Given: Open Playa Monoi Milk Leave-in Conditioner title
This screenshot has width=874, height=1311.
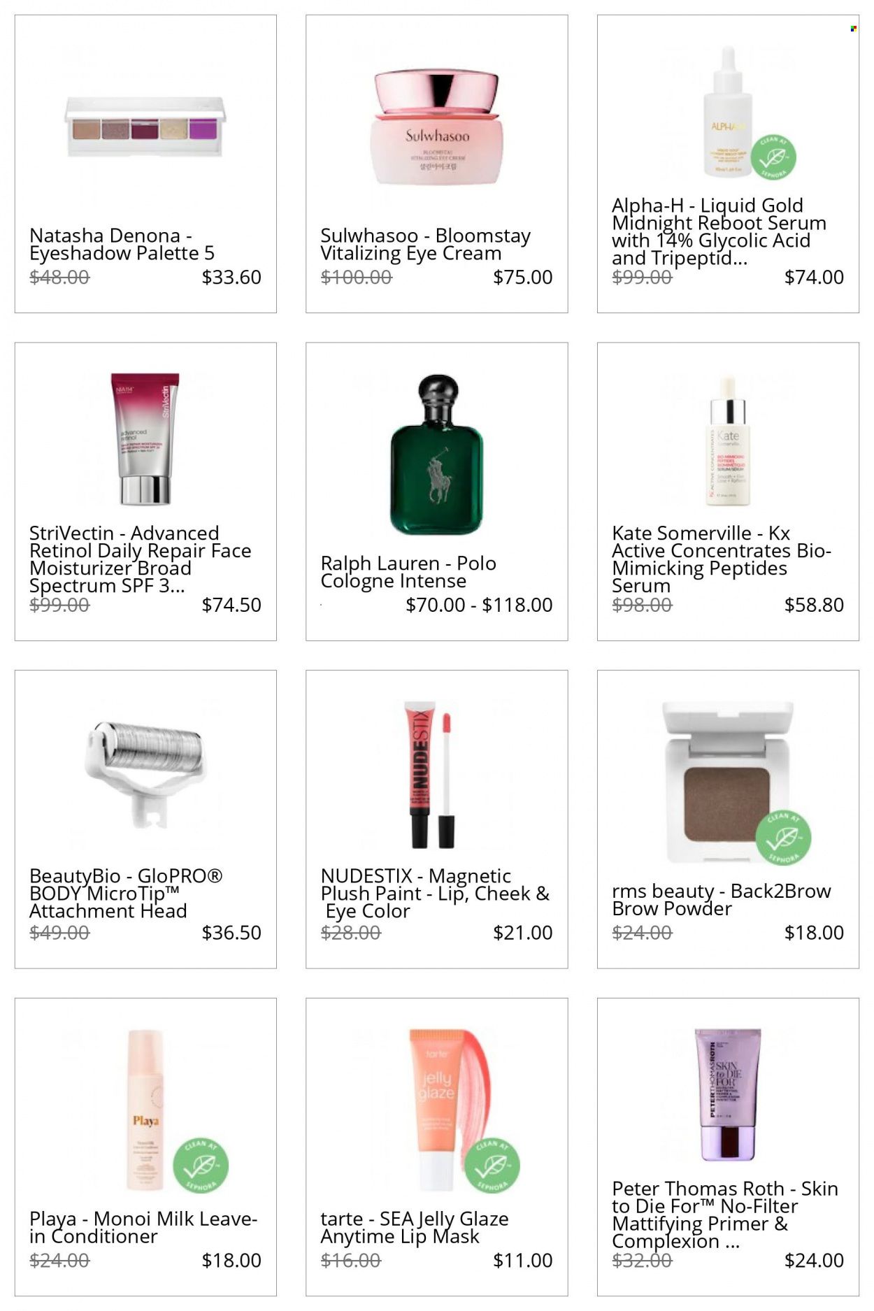Looking at the screenshot, I should pos(143,1227).
